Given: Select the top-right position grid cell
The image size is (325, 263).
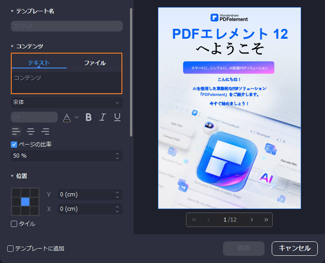Looking at the screenshot, I should coord(34,193).
